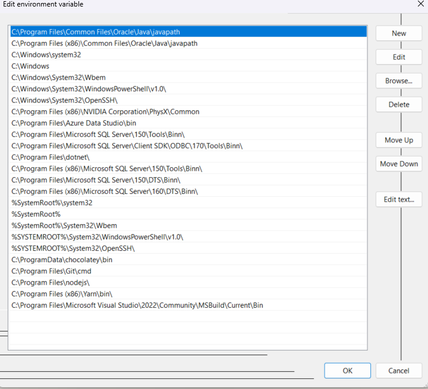Image resolution: width=428 pixels, height=389 pixels.
Task: Select the plain C:\Windows entry
Action: [x=188, y=66]
